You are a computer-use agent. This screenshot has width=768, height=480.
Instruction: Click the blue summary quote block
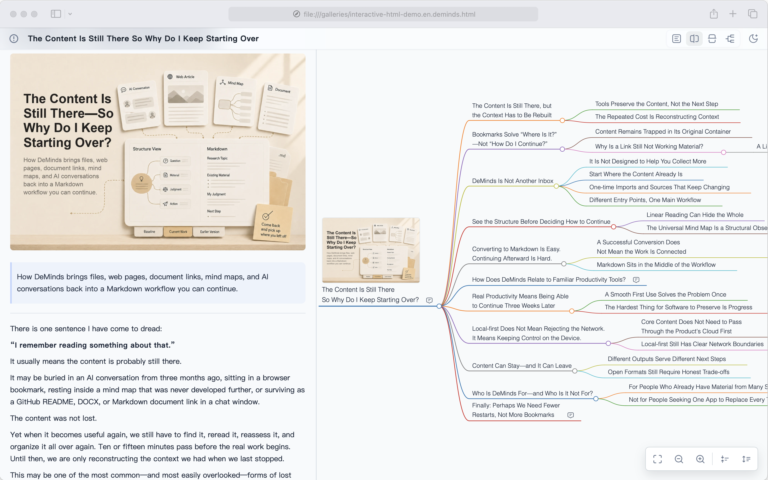(158, 282)
